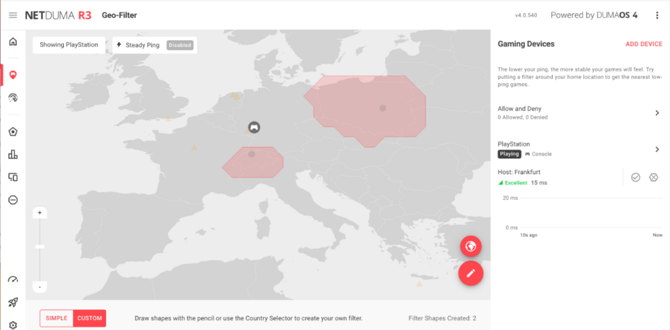Click the Playing status badge
The width and height of the screenshot is (670, 330).
coord(509,154)
